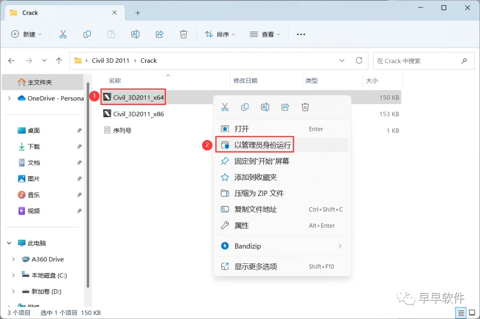Switch to details view icon in status bar
The width and height of the screenshot is (480, 319).
[x=461, y=313]
